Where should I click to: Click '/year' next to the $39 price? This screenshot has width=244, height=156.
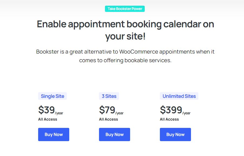point(59,113)
